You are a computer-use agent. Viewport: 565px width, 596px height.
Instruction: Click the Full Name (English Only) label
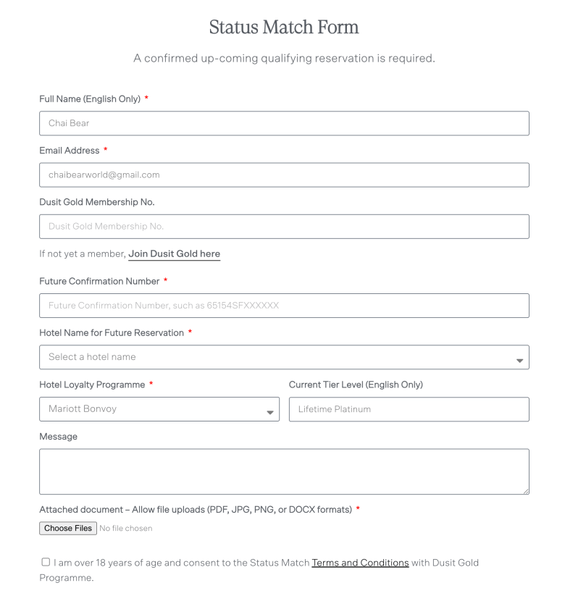point(90,99)
